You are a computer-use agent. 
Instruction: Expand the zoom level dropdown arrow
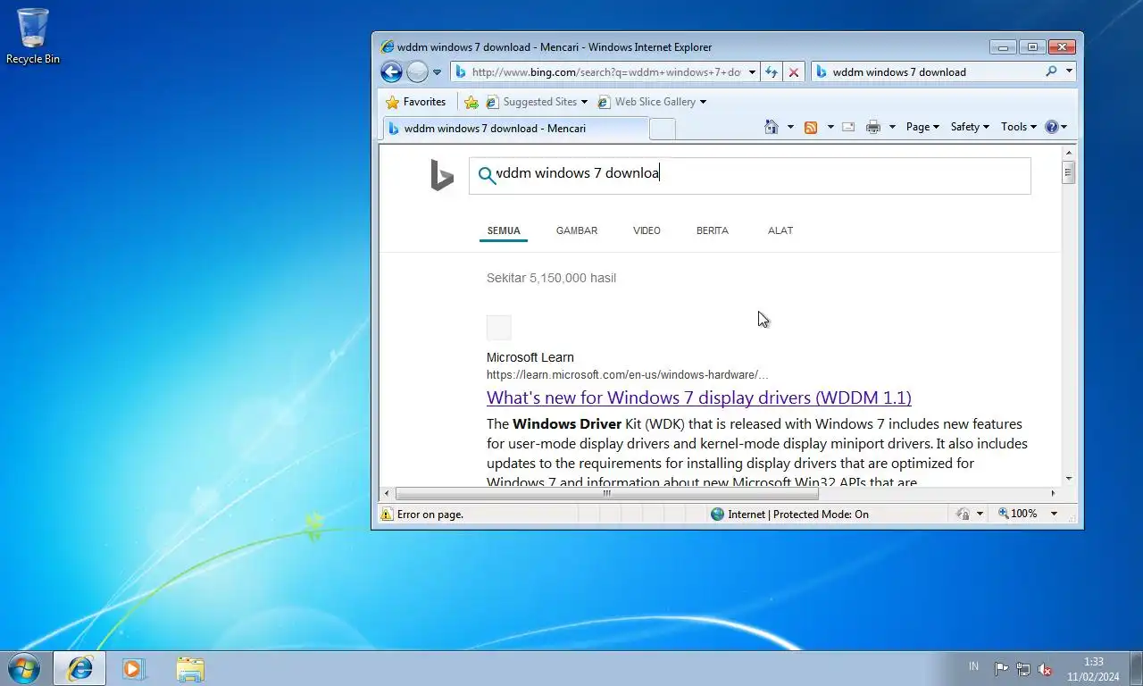point(1054,514)
